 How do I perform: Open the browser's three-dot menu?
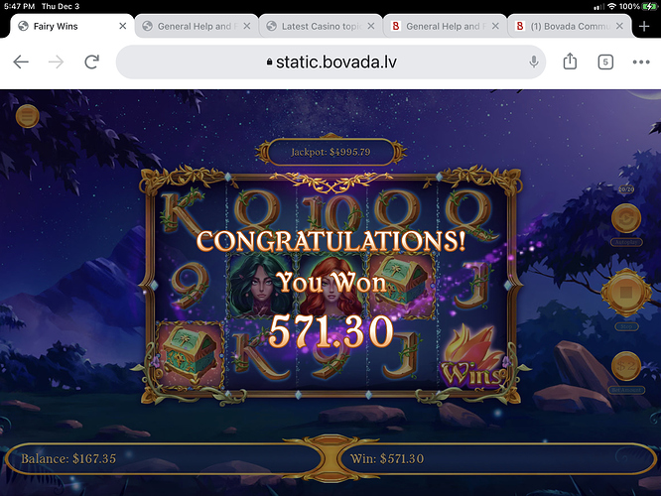point(641,62)
